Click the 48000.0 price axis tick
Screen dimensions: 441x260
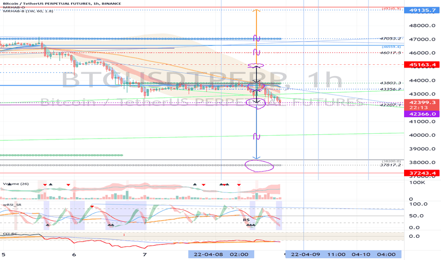[422, 26]
